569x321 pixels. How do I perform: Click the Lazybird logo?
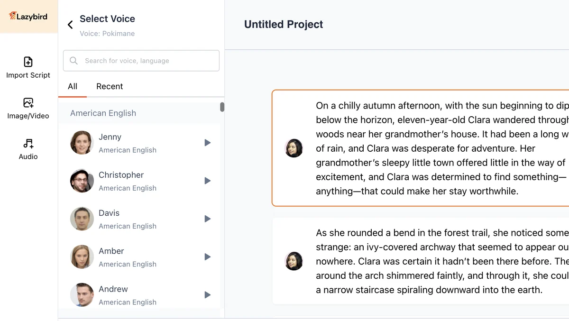[x=27, y=16]
